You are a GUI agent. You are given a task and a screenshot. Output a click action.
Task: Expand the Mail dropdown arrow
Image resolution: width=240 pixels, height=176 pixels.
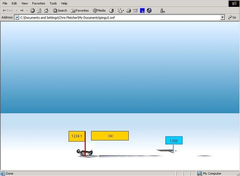tap(123, 11)
